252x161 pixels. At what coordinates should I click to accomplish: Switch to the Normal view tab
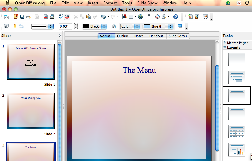pyautogui.click(x=106, y=36)
